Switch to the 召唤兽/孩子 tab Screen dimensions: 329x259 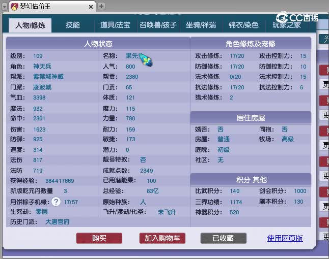[158, 25]
